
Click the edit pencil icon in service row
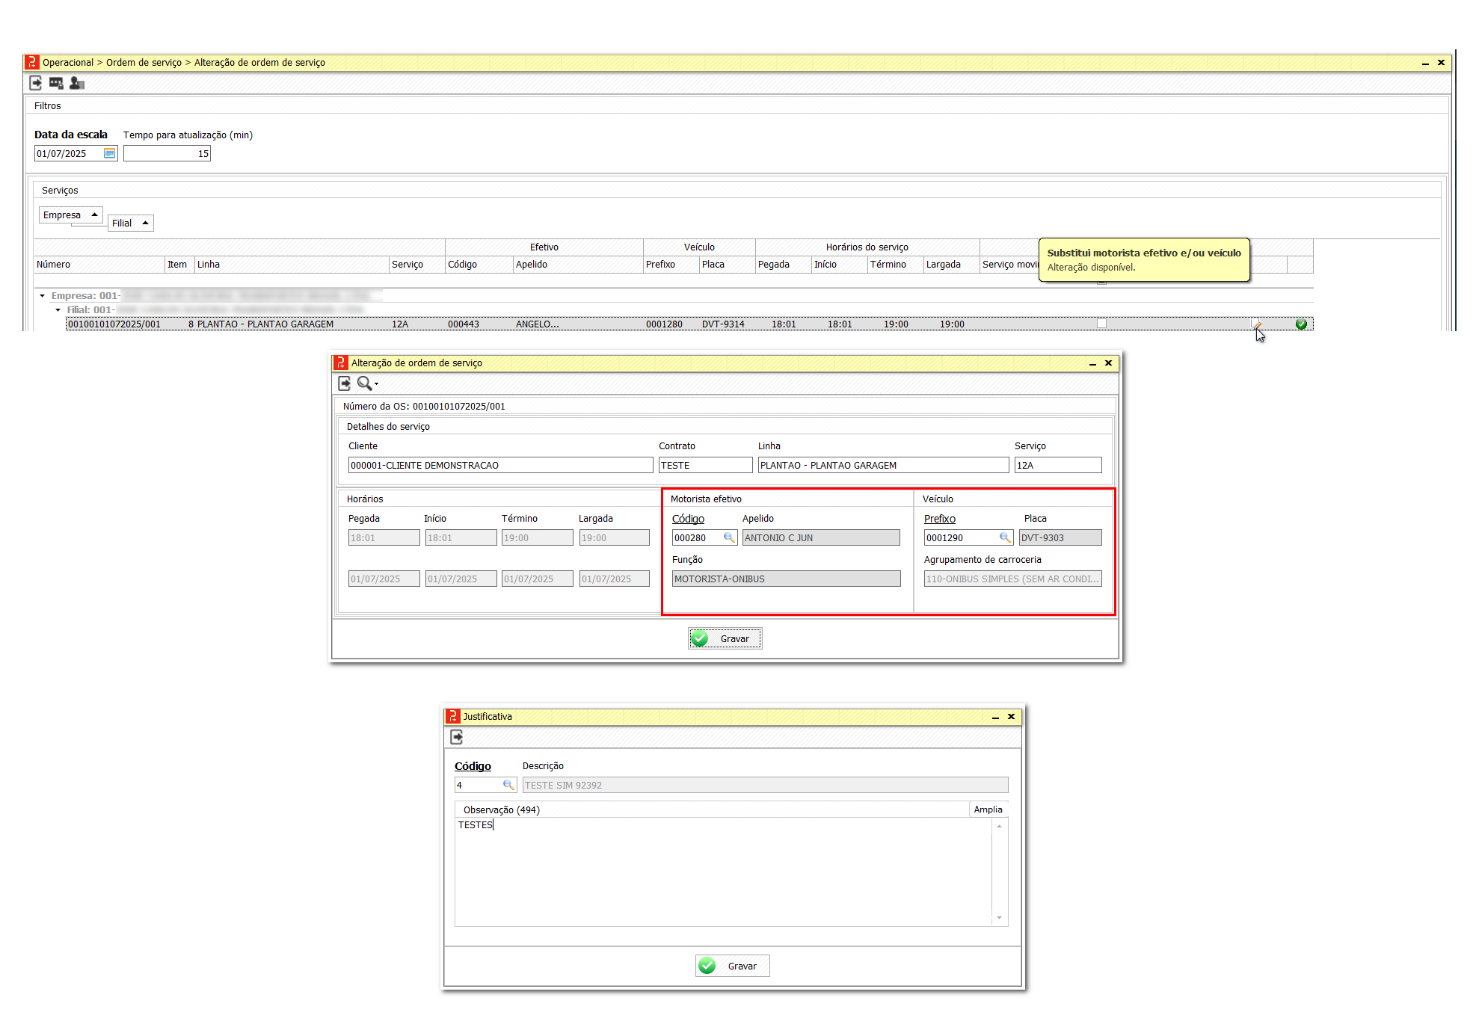click(1256, 324)
